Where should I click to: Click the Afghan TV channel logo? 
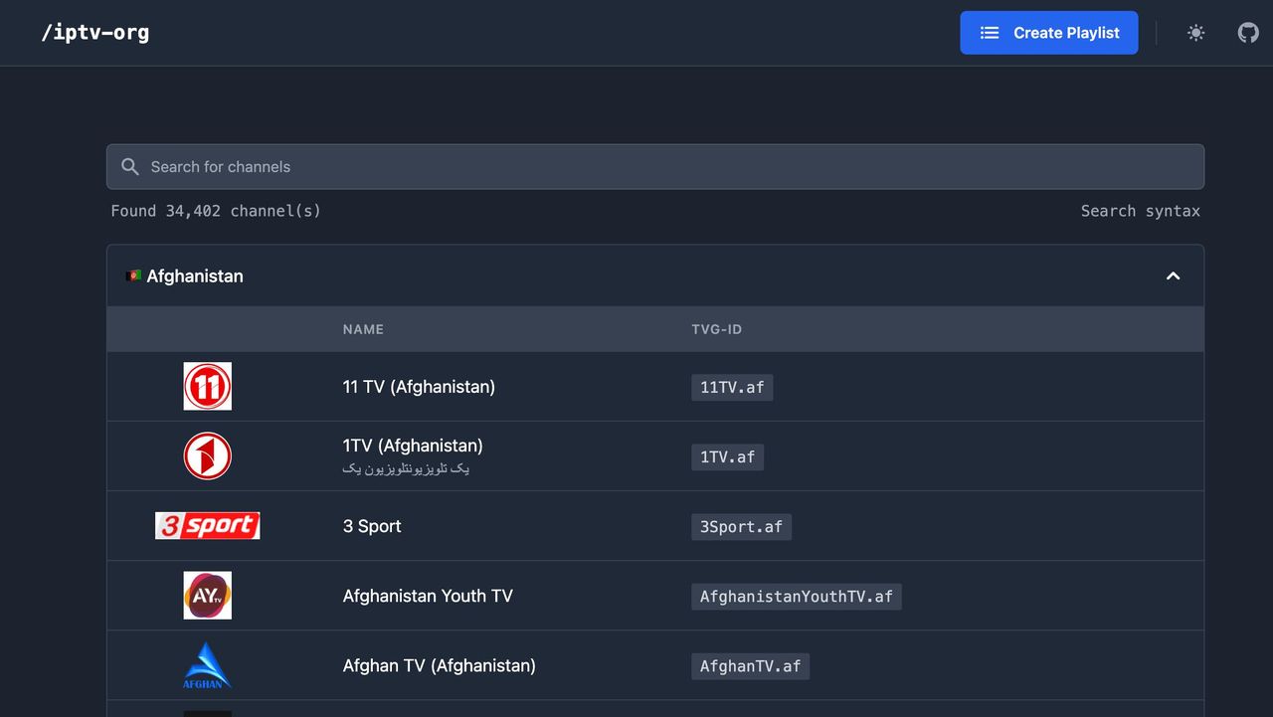pyautogui.click(x=208, y=665)
